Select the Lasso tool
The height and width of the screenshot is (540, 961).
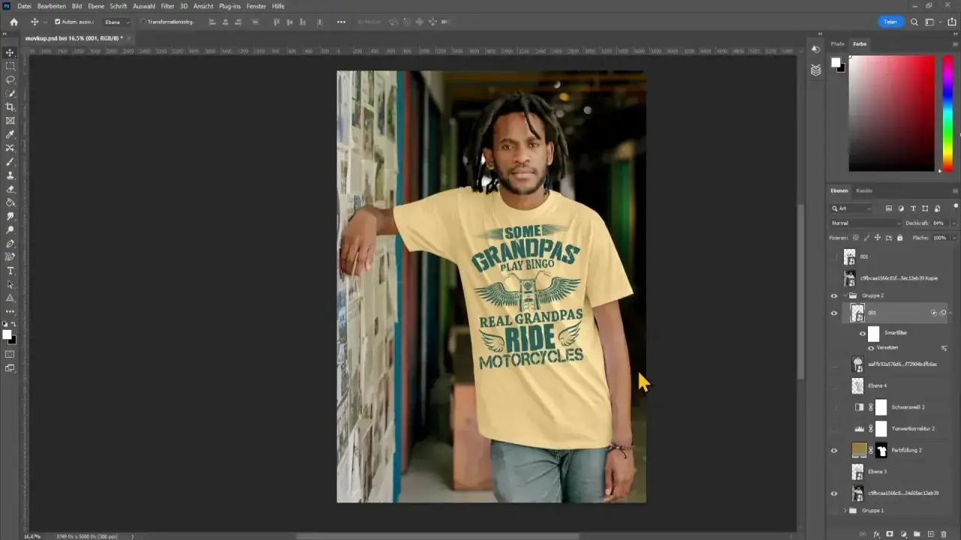point(11,79)
